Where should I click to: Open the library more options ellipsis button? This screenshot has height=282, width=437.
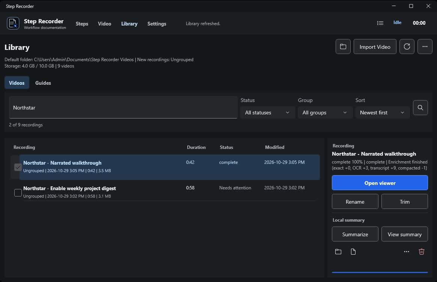click(x=425, y=47)
